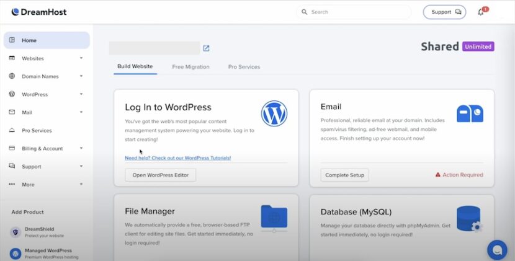Viewport: 515px width, 261px height.
Task: Click the Open WordPress Editor button
Action: [160, 175]
